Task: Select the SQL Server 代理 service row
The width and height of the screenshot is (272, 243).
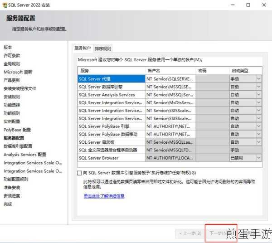Action: tap(112, 79)
